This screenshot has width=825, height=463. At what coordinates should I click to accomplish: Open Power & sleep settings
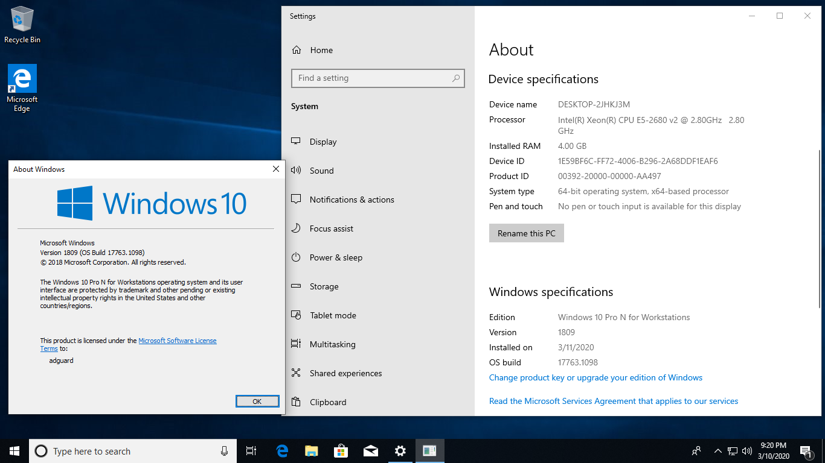pyautogui.click(x=378, y=257)
